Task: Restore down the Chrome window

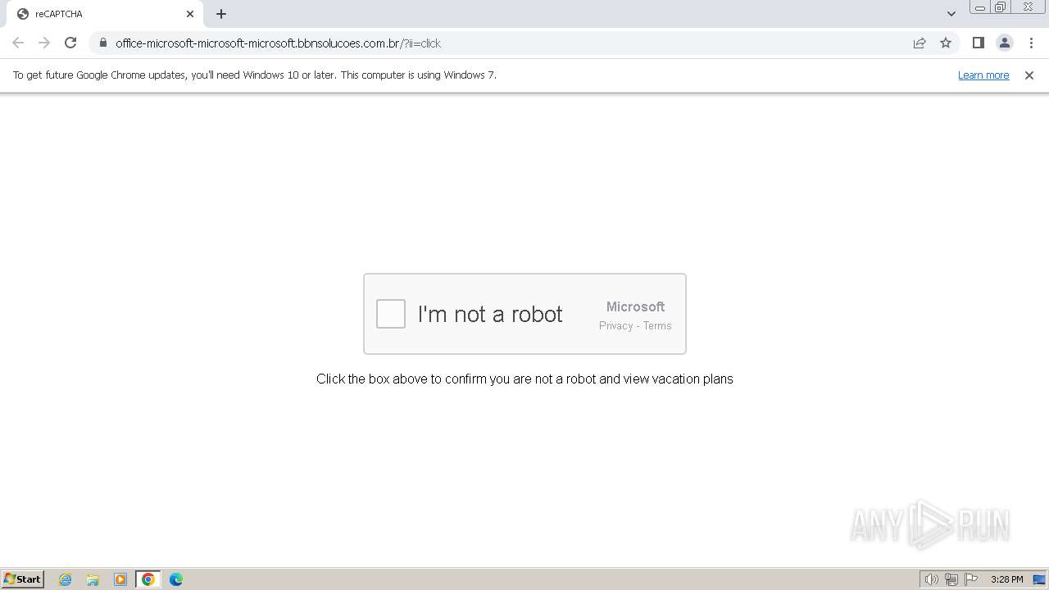Action: 1001,7
